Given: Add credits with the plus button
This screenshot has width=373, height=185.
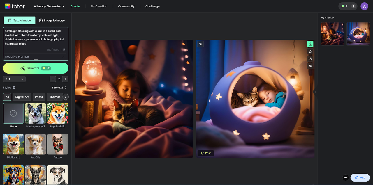Looking at the screenshot, I should click(353, 6).
